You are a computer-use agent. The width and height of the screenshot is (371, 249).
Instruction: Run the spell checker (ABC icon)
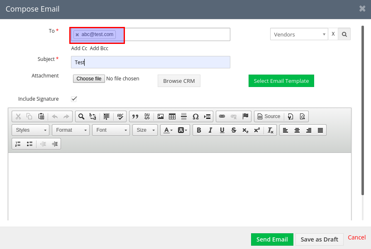[x=120, y=116]
